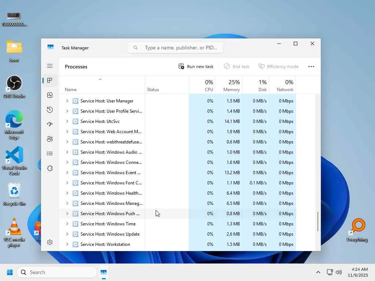Click the 6.4 MB memory value

(233, 193)
